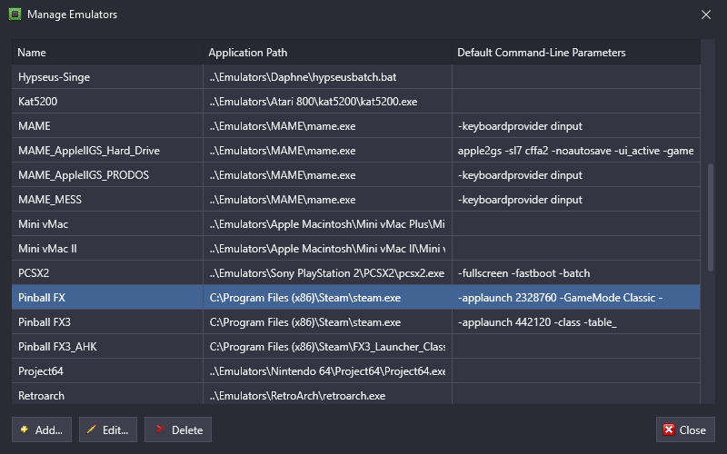The width and height of the screenshot is (727, 454).
Task: Click the steam.exe path in Pinball FX3 row
Action: coord(305,322)
